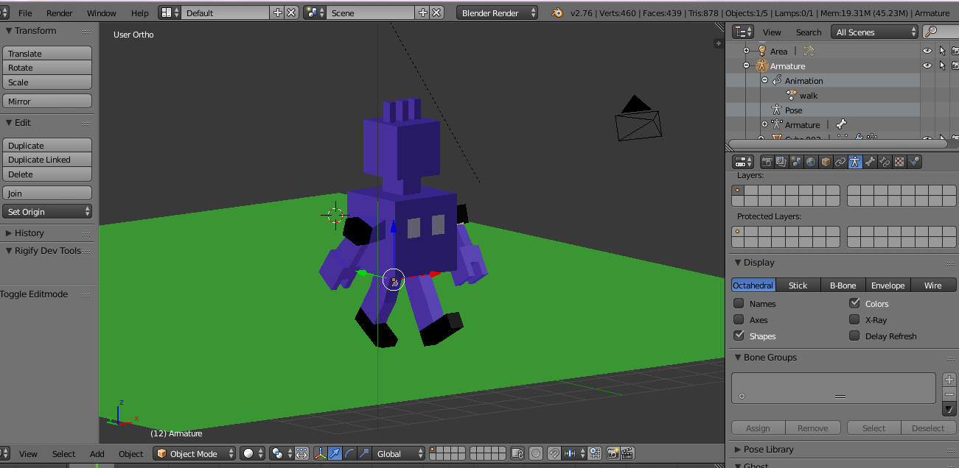Select the rotate manipulator arc icon
Viewport: 959px width, 468px height.
349,454
